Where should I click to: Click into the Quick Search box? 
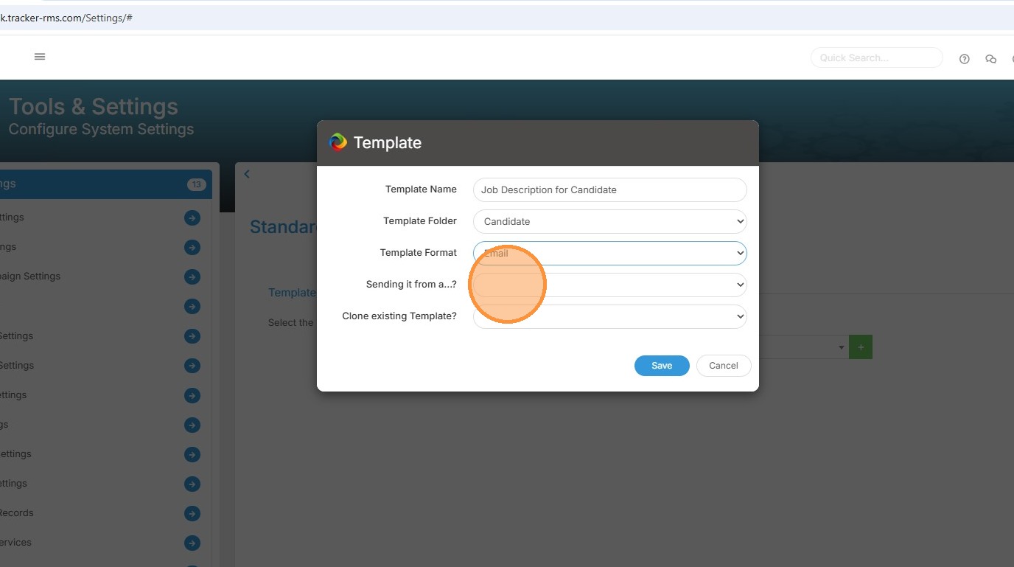(x=877, y=58)
